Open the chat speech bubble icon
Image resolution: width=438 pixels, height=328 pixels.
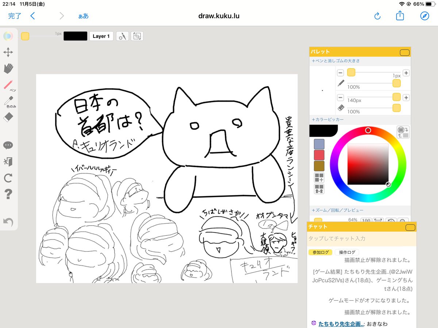[x=8, y=145]
